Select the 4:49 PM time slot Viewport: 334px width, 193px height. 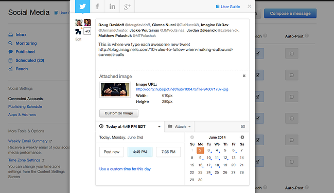pos(140,152)
